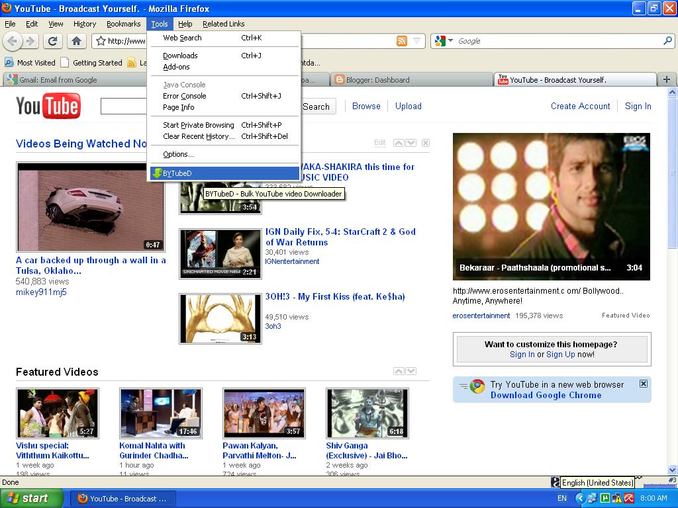Image resolution: width=678 pixels, height=508 pixels.
Task: Click page scrollbar up arrow
Action: pos(672,92)
